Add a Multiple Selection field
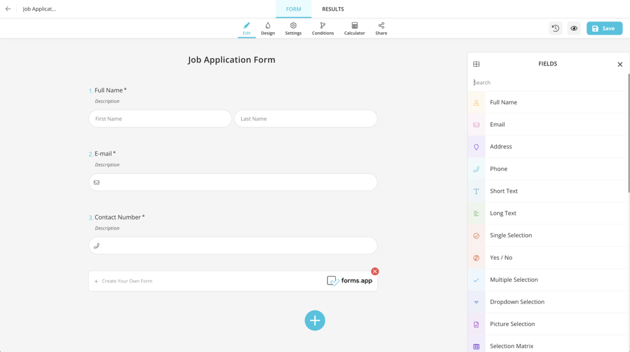Viewport: 630px width, 352px height. pyautogui.click(x=513, y=279)
